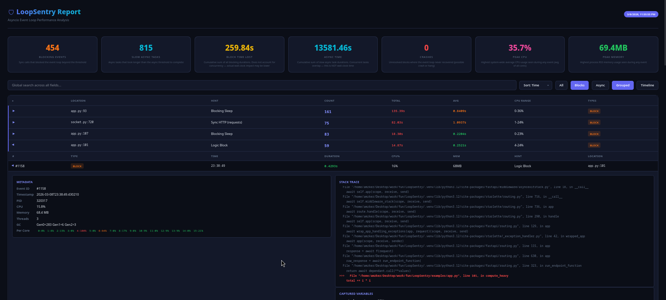Image resolution: width=666 pixels, height=300 pixels.
Task: Click the Logic Block hint in app.py:101 group row
Action: pyautogui.click(x=219, y=145)
